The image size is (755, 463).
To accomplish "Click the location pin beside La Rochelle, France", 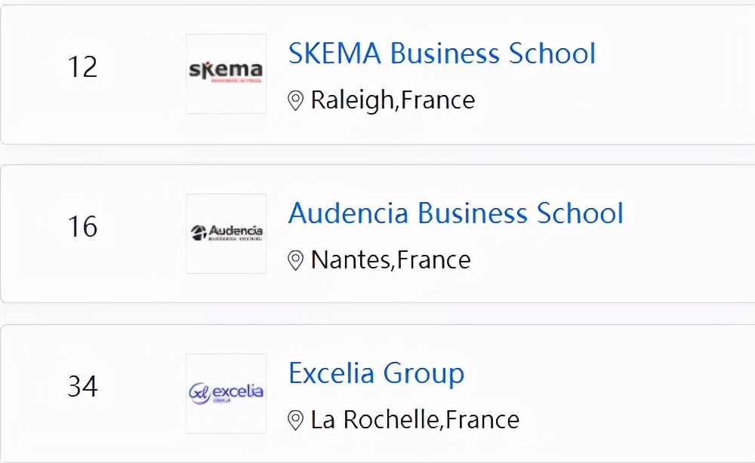I will (x=296, y=420).
